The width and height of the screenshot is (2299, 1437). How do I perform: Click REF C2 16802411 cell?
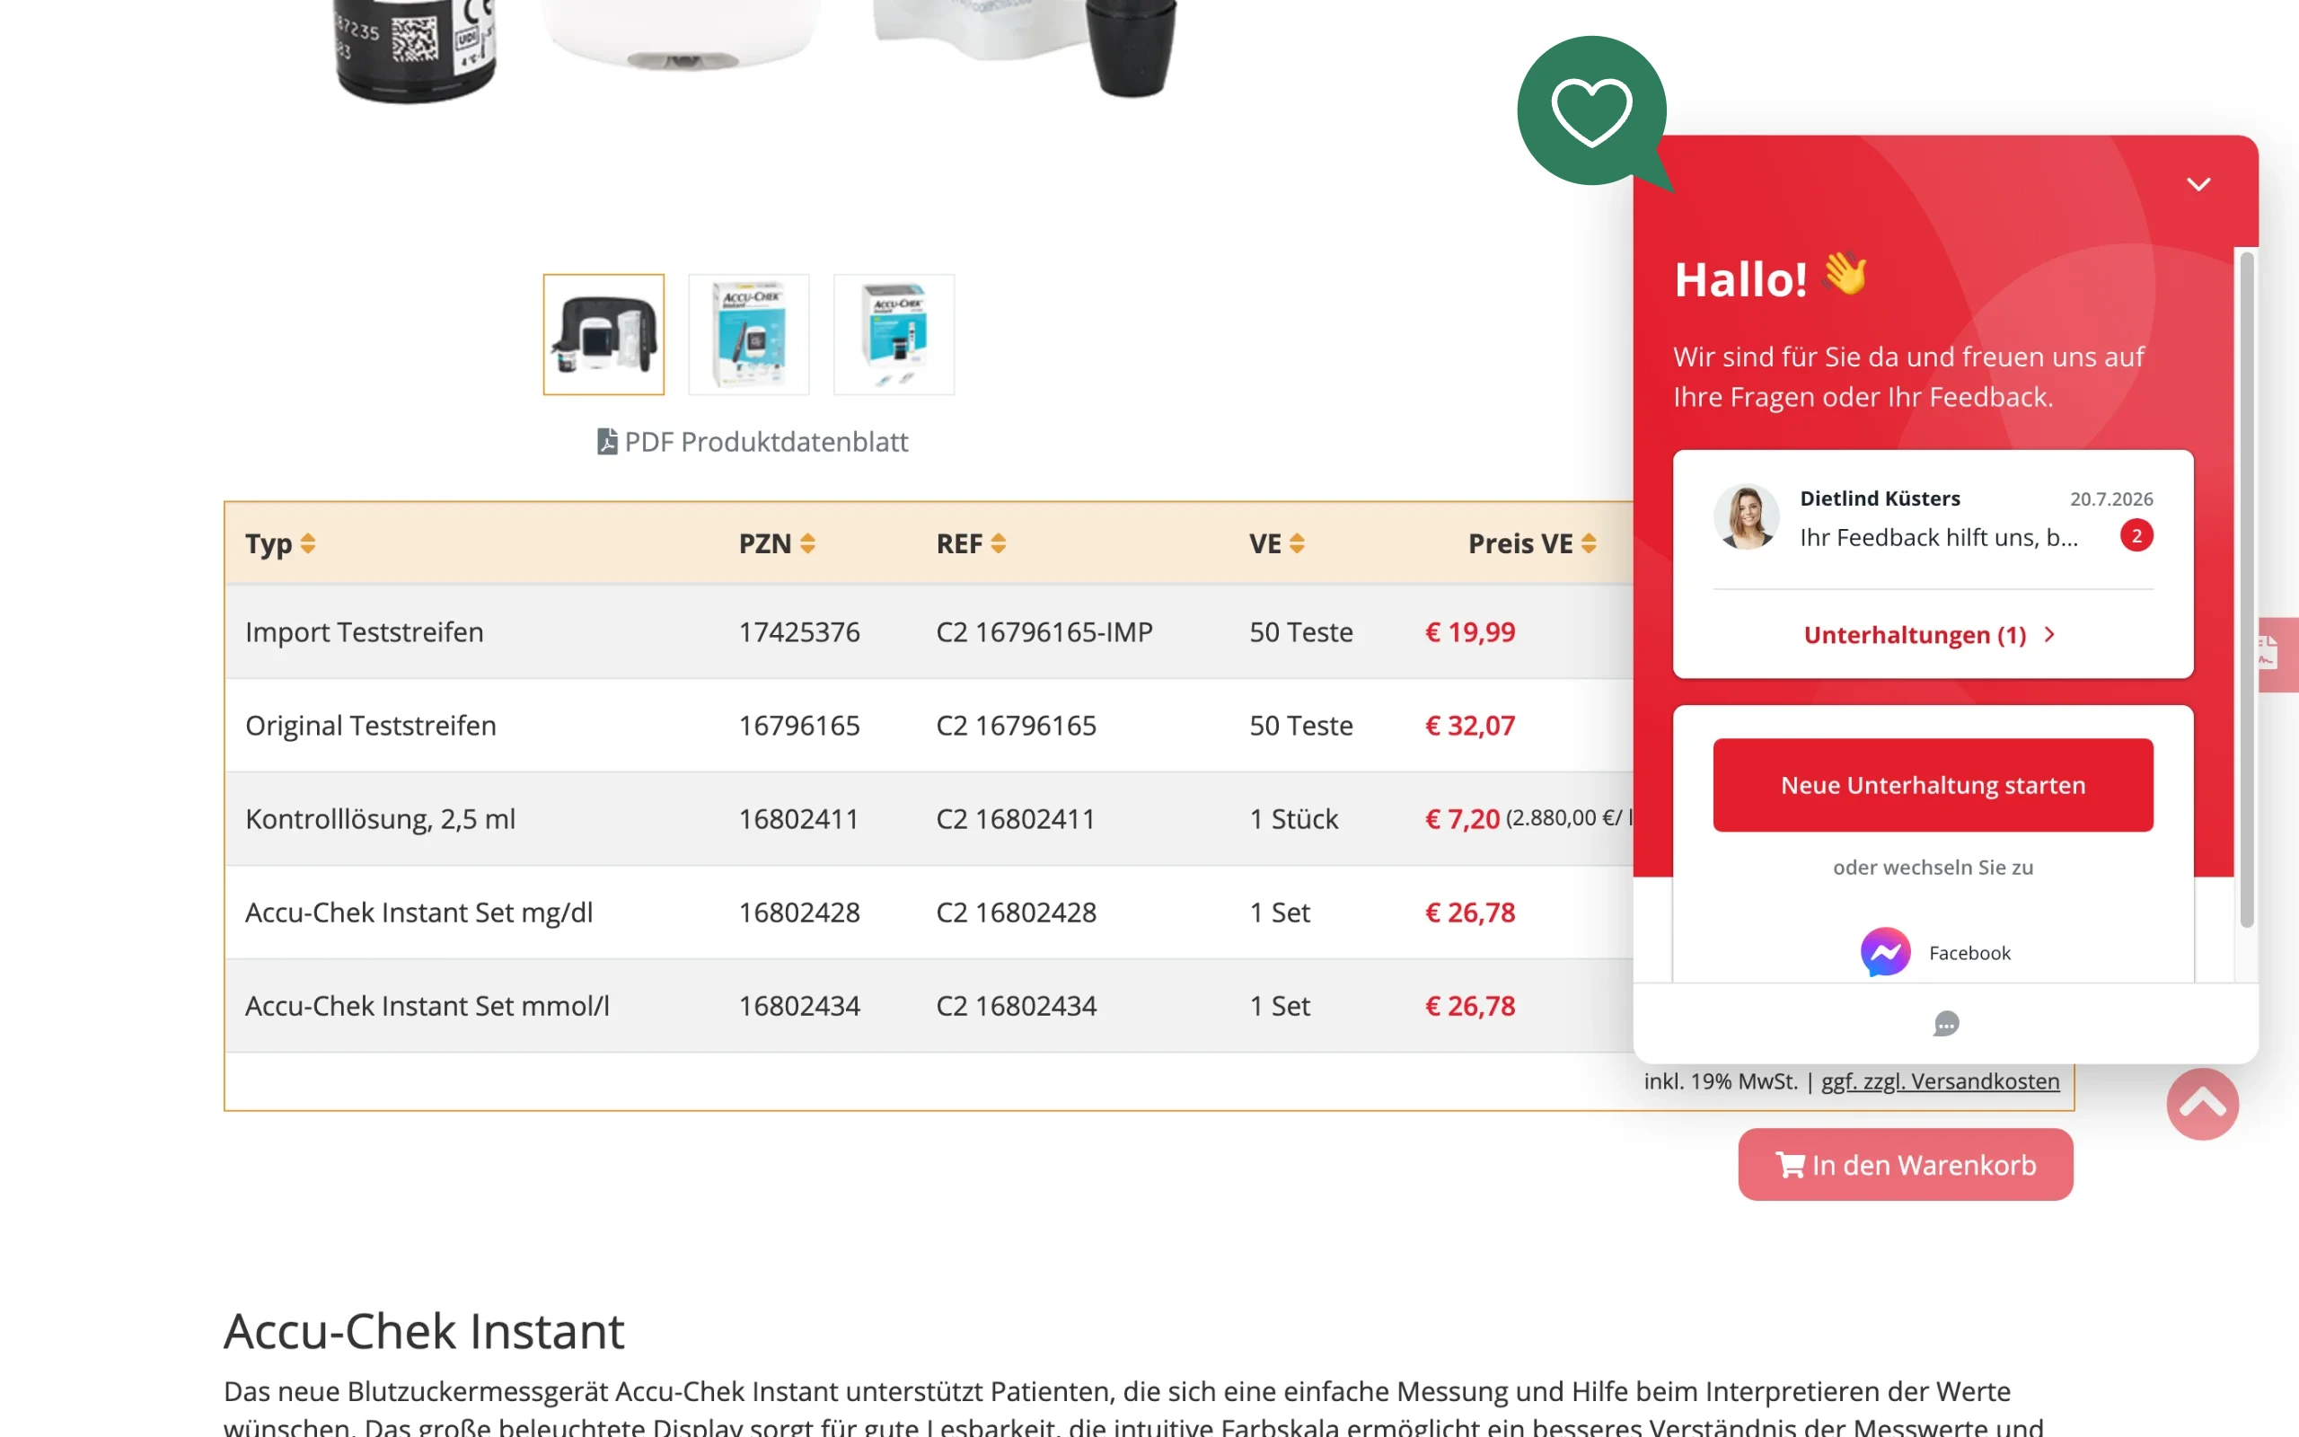coord(1017,819)
